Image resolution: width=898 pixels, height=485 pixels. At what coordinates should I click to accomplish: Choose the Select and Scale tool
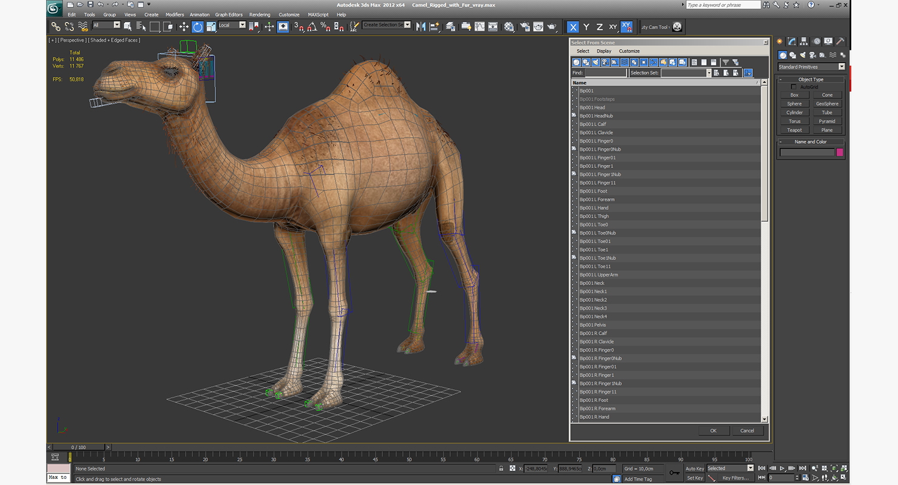pos(211,27)
